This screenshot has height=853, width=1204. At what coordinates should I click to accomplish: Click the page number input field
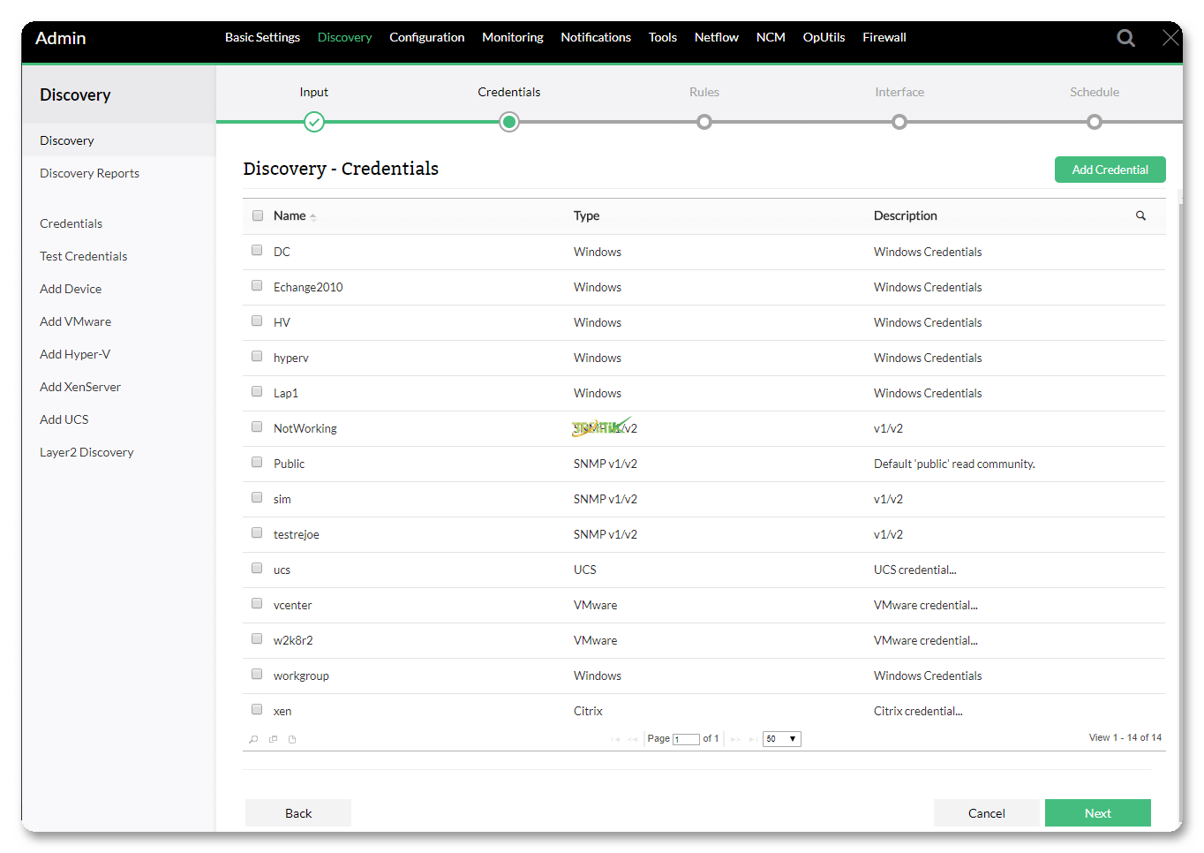(686, 739)
